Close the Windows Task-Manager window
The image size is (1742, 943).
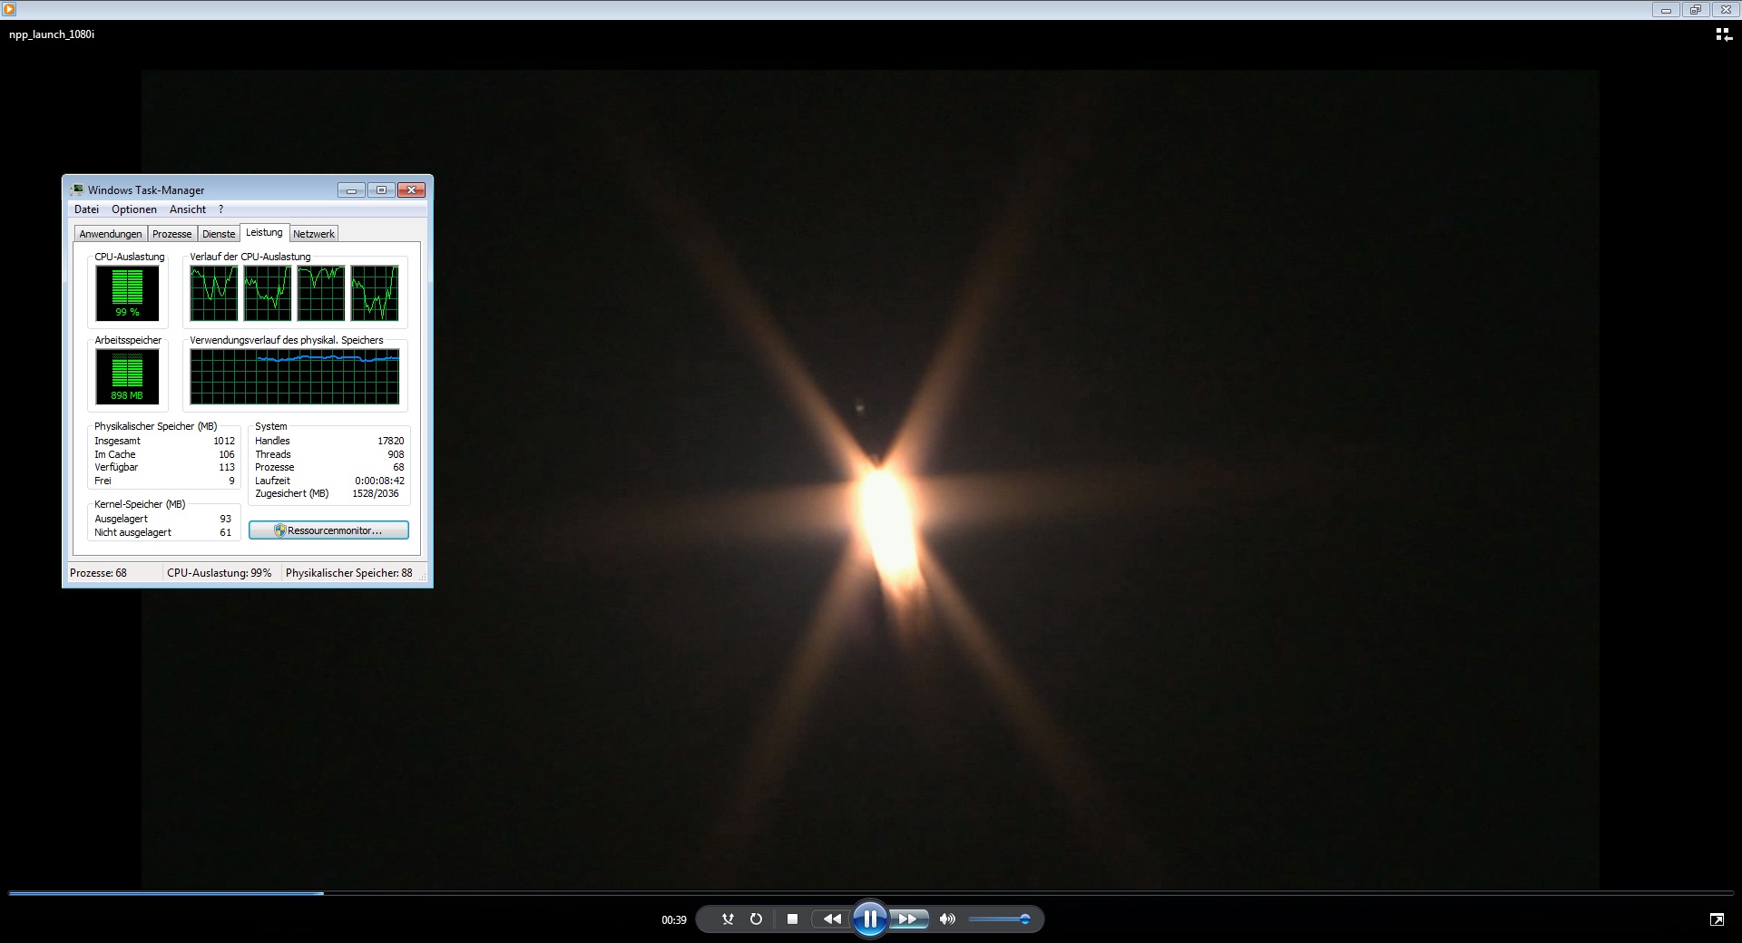pos(411,190)
